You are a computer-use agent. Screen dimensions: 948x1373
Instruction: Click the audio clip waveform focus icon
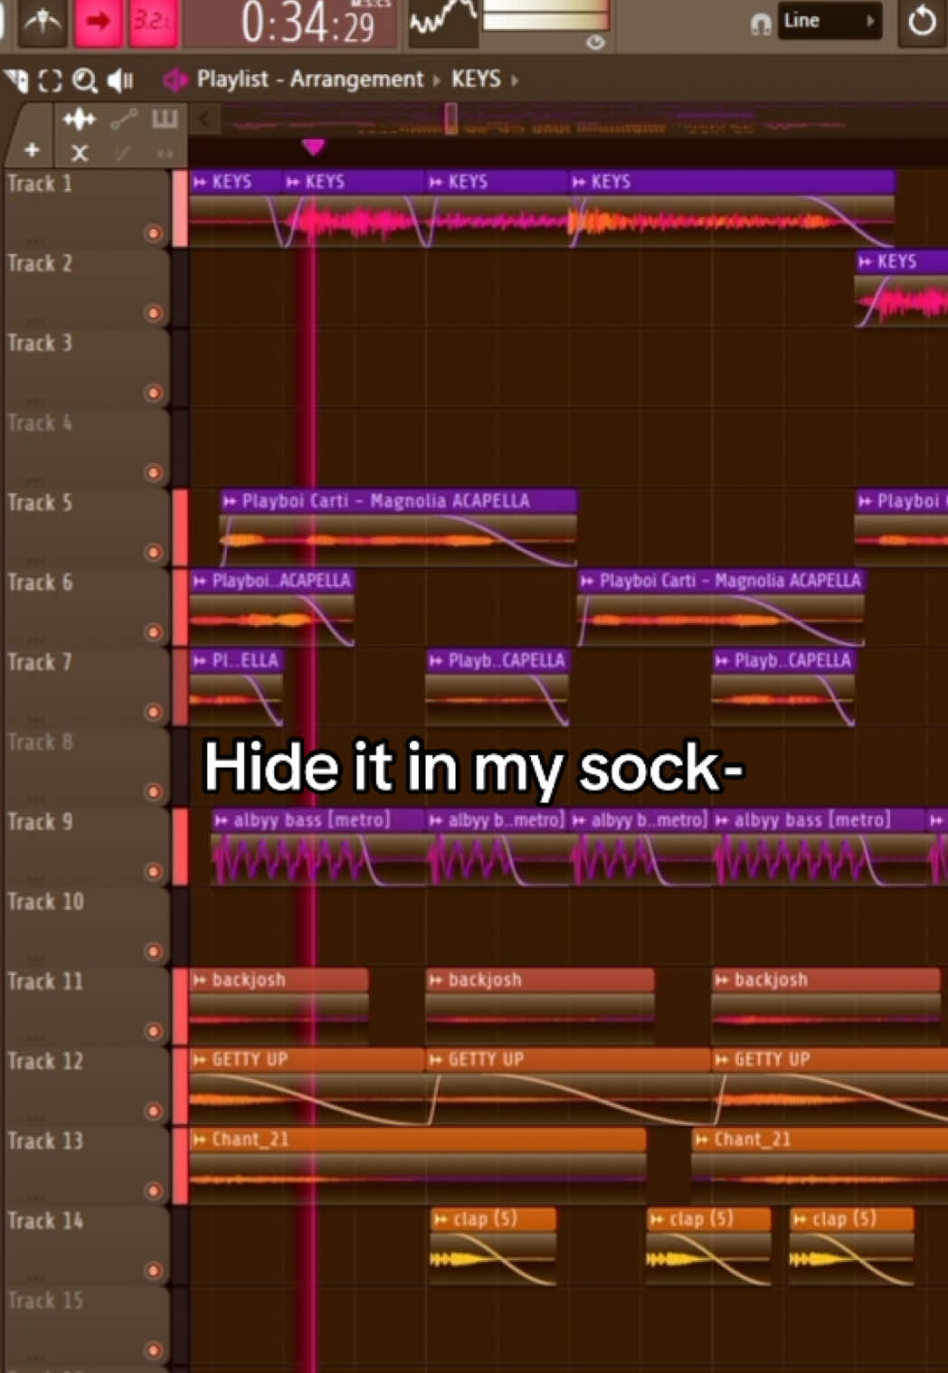(x=79, y=118)
